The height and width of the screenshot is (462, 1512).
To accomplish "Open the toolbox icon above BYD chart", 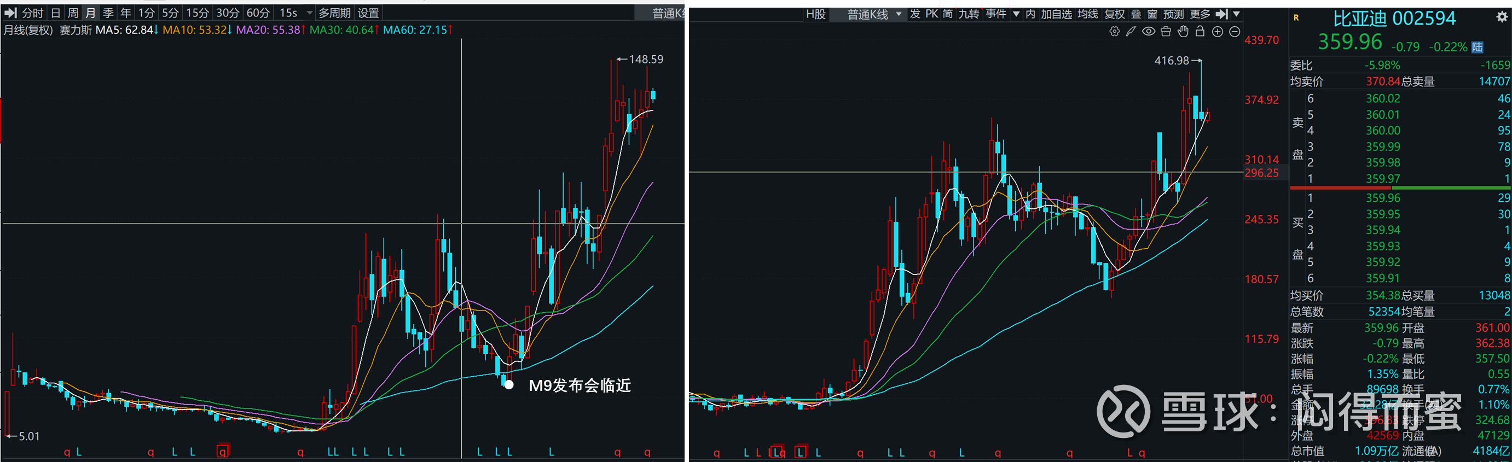I will coord(1166,32).
